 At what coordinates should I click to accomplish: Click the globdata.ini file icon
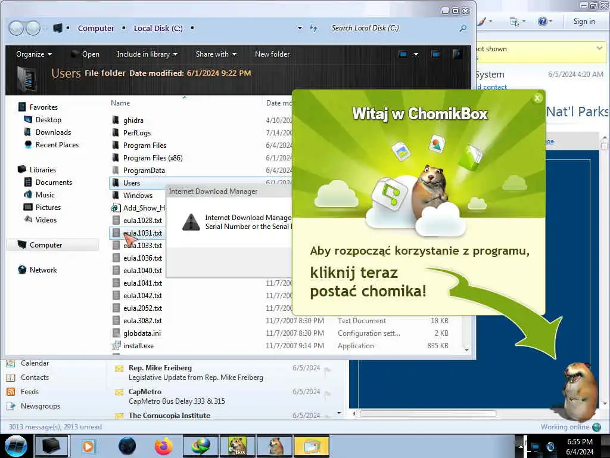coord(116,333)
